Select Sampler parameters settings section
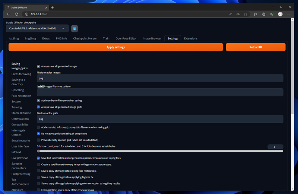The width and height of the screenshot is (298, 194). click(x=19, y=166)
